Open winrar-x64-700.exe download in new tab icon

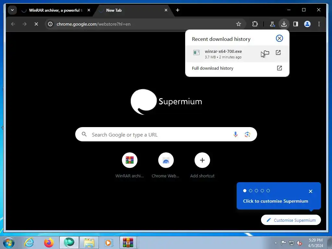click(278, 53)
